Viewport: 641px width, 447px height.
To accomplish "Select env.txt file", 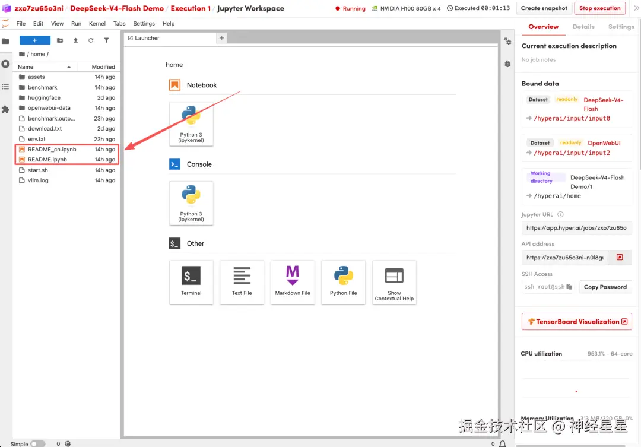I will click(x=67, y=139).
